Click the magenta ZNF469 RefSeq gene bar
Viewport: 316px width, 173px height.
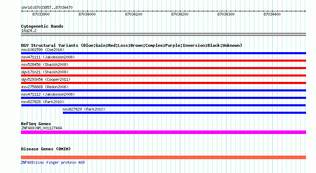(x=163, y=132)
